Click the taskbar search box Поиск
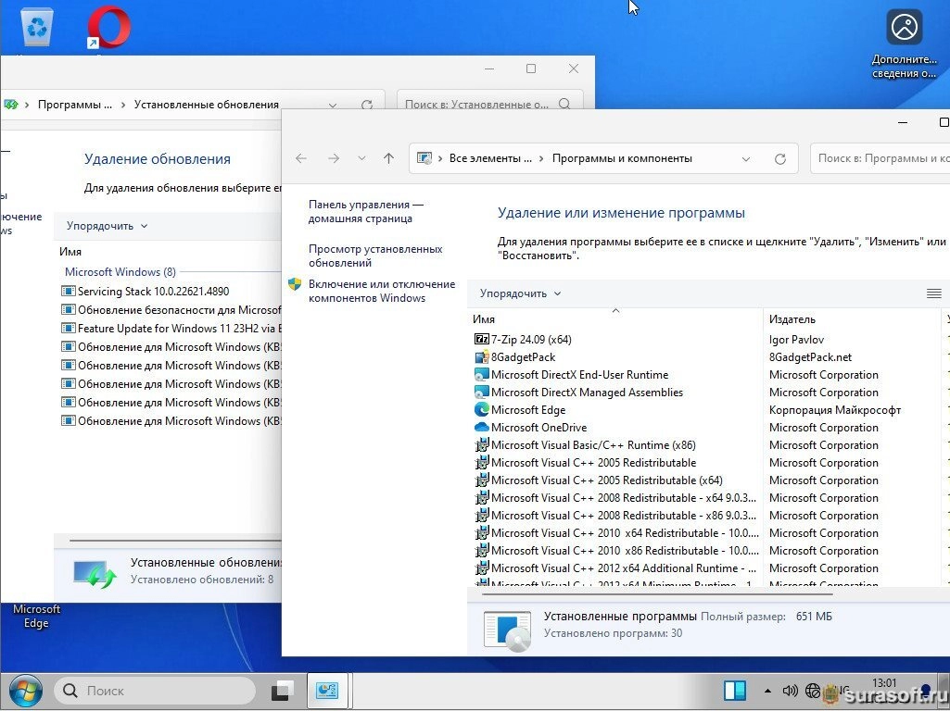The image size is (950, 711). (155, 691)
